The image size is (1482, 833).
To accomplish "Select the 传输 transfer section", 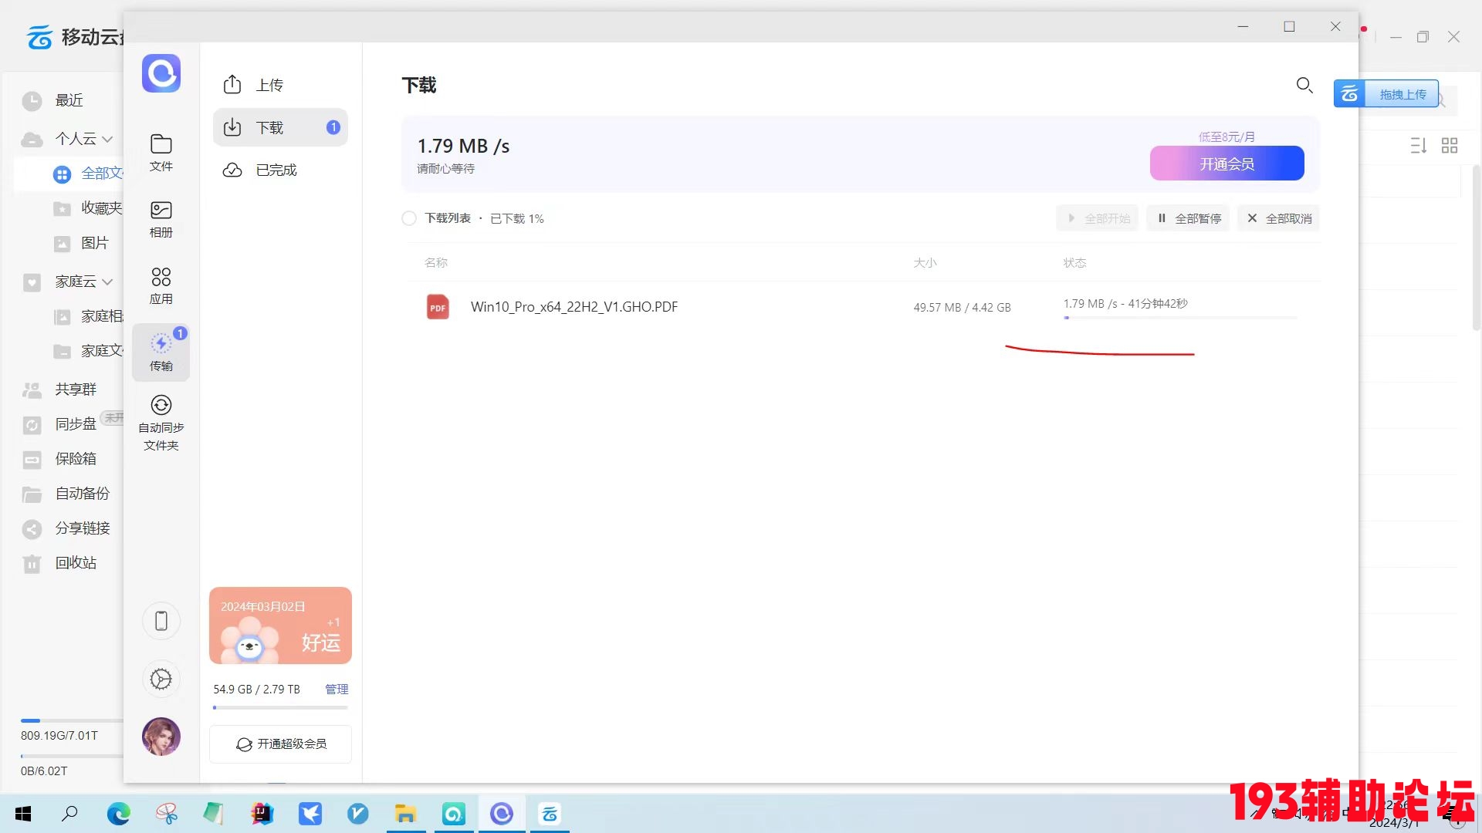I will (x=161, y=352).
